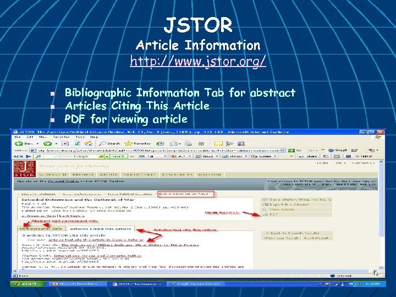Open the Edit menu
Viewport: 396px width, 297px height.
coord(30,137)
